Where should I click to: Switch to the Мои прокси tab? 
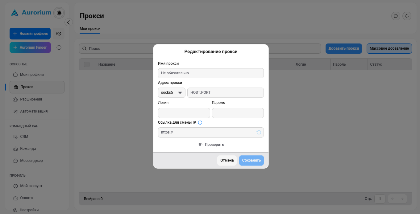click(90, 29)
